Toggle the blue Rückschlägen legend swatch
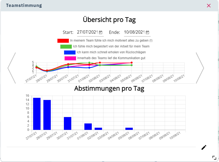The width and height of the screenshot is (219, 162). [70, 52]
